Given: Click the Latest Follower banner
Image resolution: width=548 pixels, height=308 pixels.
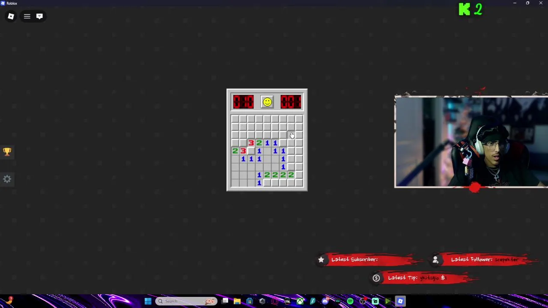Looking at the screenshot, I should tap(484, 259).
